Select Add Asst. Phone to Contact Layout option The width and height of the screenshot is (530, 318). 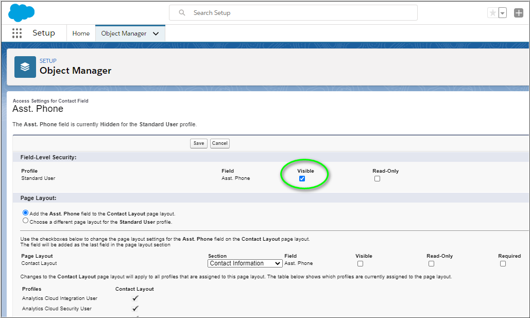(26, 213)
